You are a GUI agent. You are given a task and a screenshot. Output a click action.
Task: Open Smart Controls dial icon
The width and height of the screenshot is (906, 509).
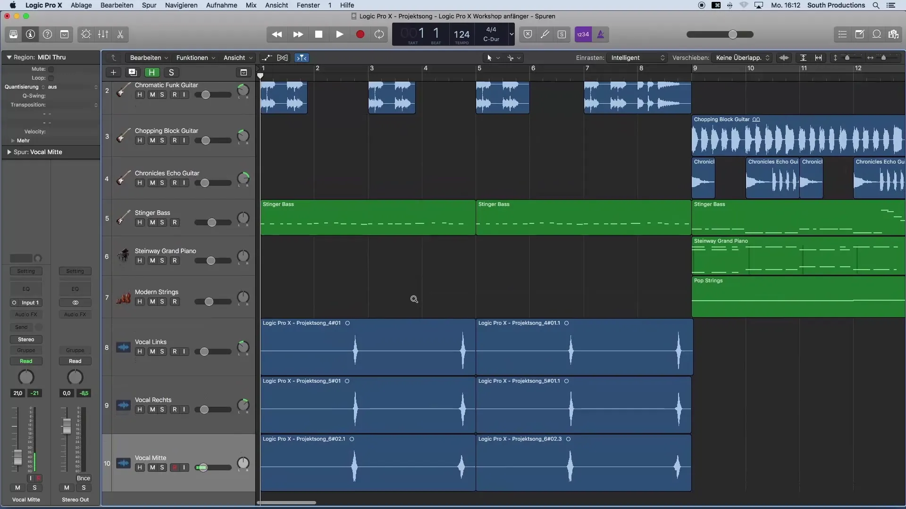click(x=86, y=34)
